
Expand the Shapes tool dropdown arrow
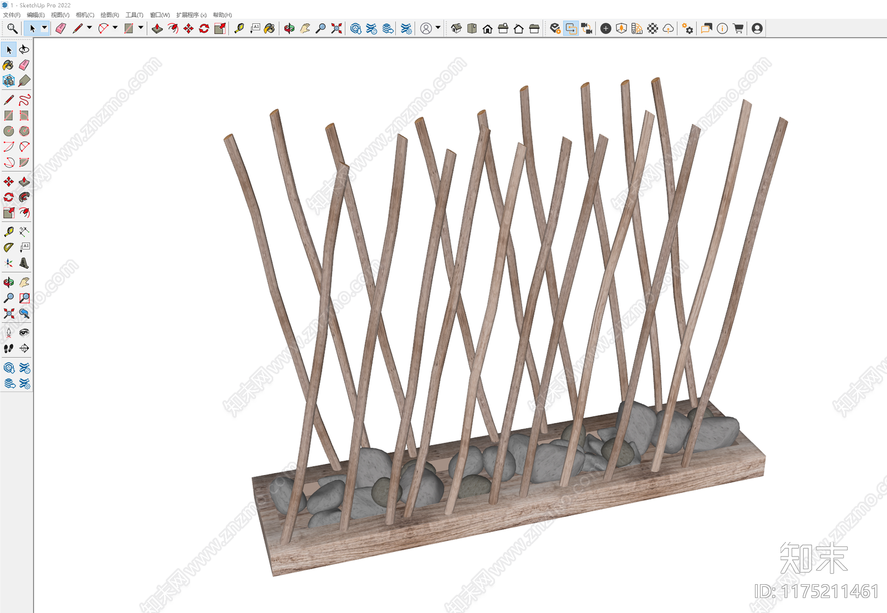coord(141,28)
